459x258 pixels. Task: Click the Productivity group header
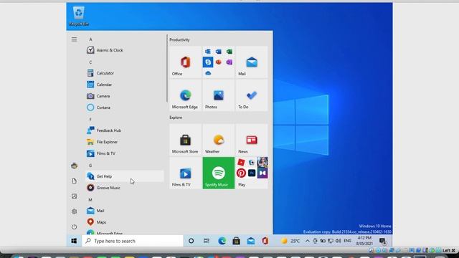point(179,39)
